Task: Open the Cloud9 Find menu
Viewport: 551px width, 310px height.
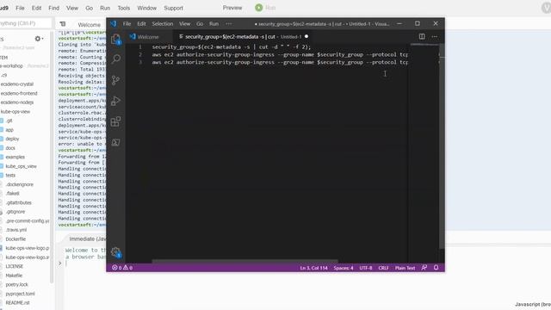Action: coord(53,8)
